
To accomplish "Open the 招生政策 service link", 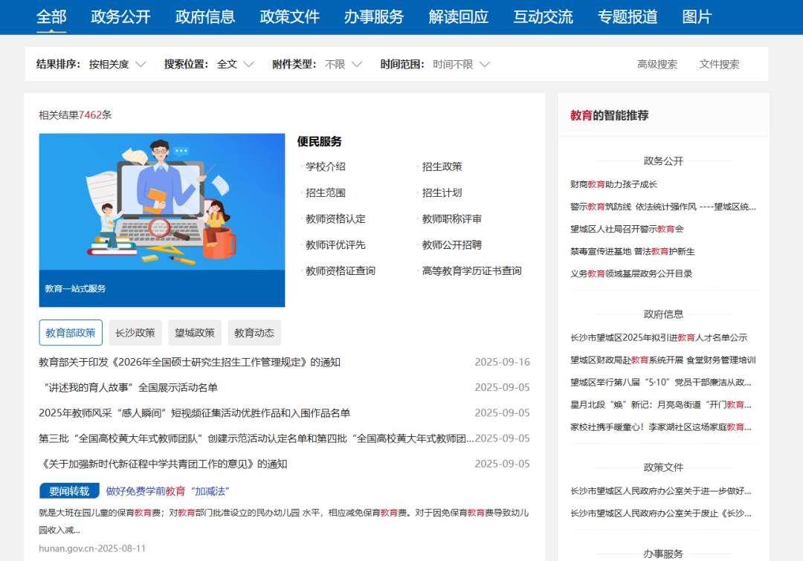I will (442, 166).
